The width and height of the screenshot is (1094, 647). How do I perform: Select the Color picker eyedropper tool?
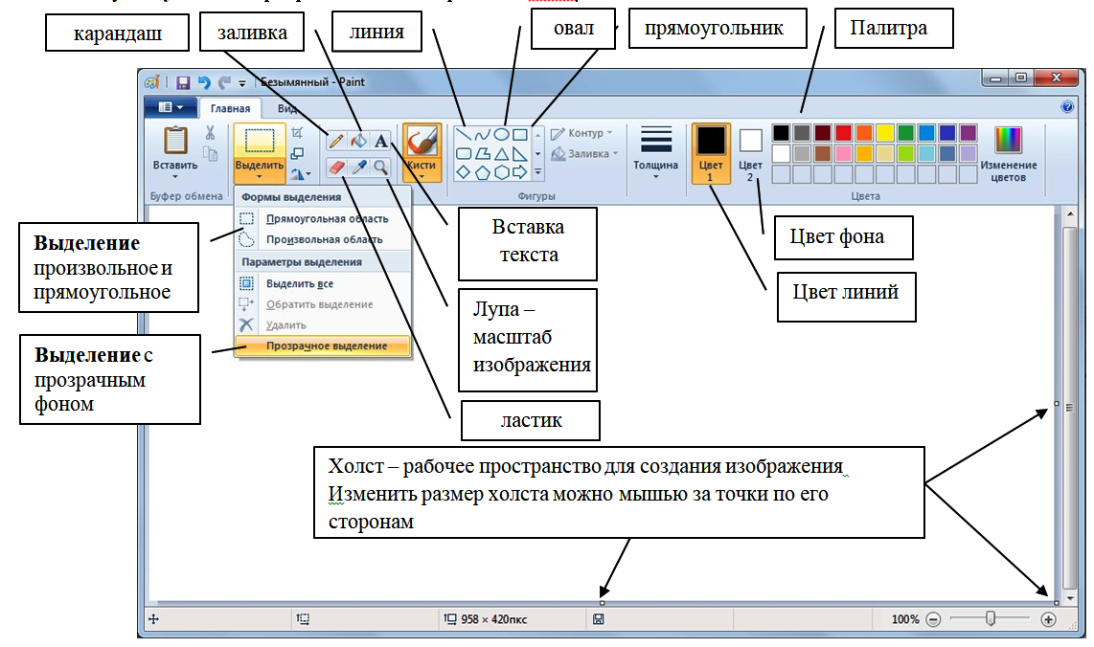[x=358, y=167]
